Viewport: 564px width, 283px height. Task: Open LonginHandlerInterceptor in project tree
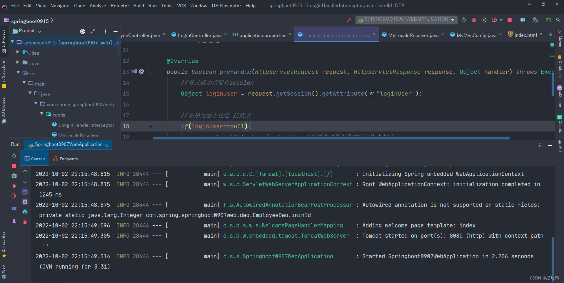pyautogui.click(x=86, y=125)
